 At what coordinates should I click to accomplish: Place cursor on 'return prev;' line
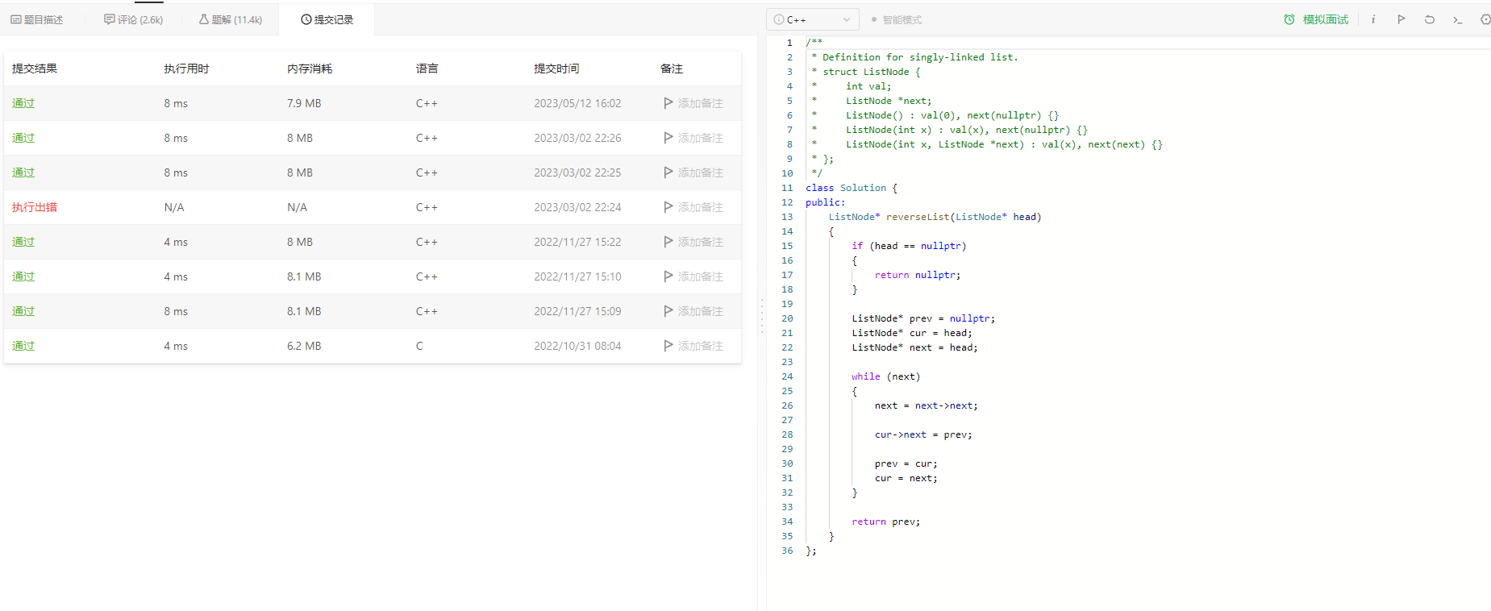click(885, 522)
